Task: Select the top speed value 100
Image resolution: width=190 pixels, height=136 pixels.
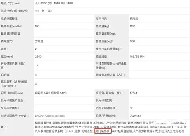Action: (x=37, y=26)
